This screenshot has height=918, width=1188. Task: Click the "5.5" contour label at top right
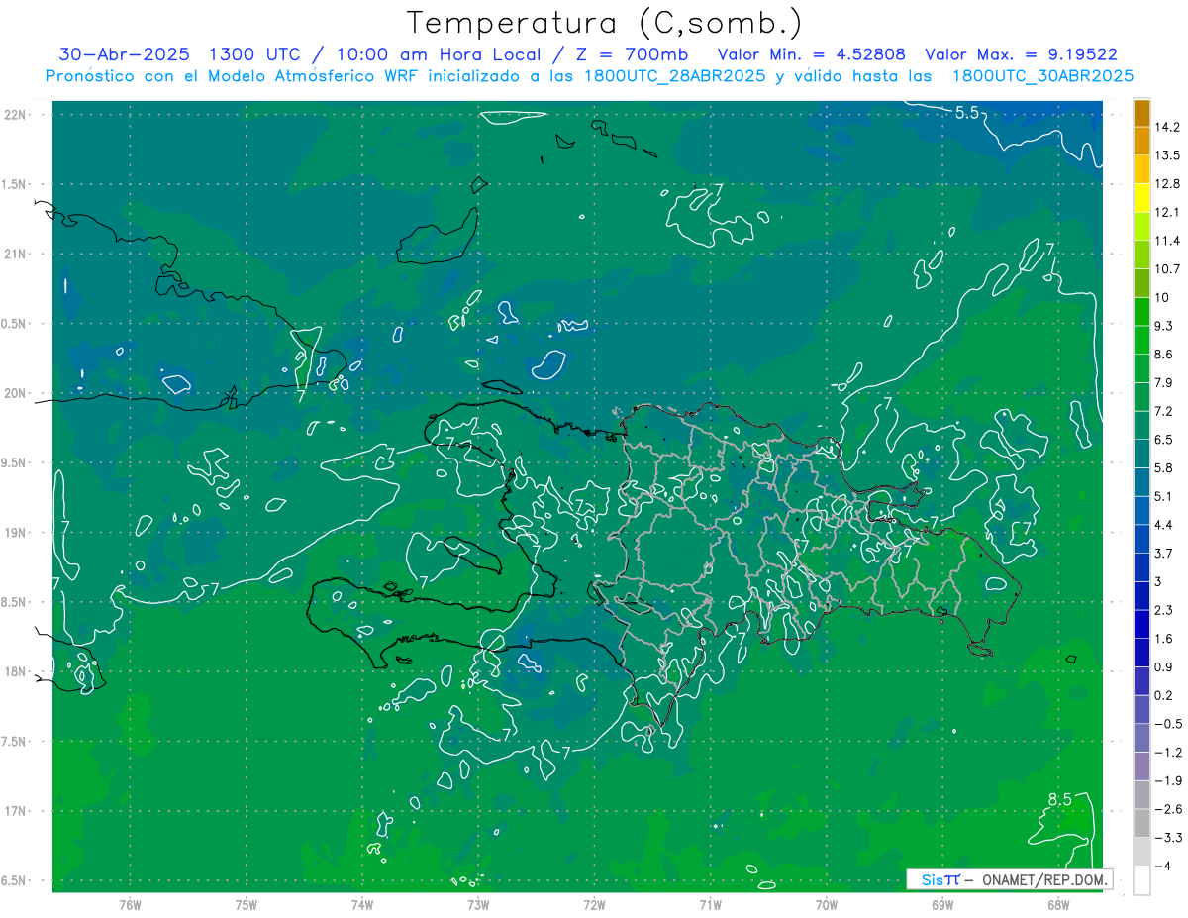[966, 113]
